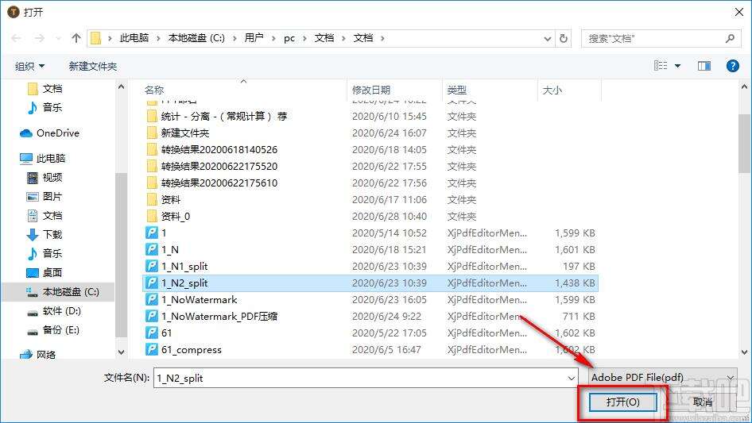Viewport: 752px width, 423px height.
Task: Click sidebar scroll up arrow
Action: [121, 87]
